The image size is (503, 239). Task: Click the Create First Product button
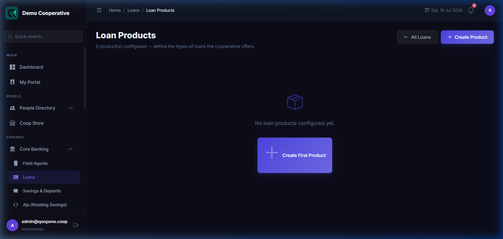click(x=295, y=155)
